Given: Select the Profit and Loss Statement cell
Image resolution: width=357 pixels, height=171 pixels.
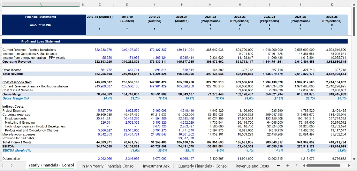Looking at the screenshot, I should click(40, 41).
